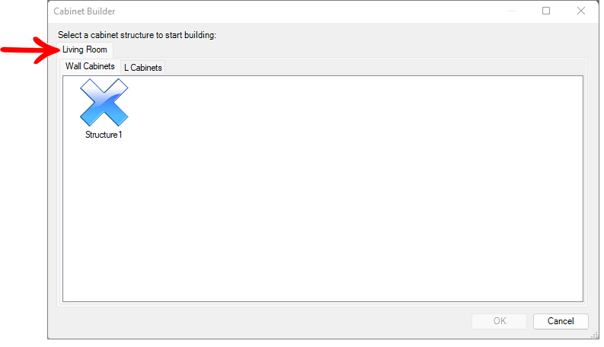Image resolution: width=604 pixels, height=347 pixels.
Task: Click the 'Select a cabinet structure' instruction label
Action: tap(137, 35)
